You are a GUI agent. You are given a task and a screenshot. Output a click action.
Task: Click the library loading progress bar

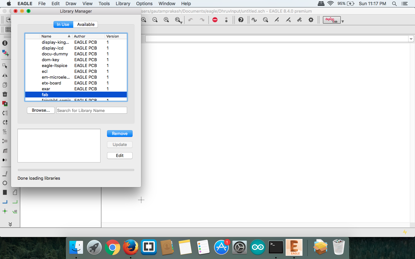pos(76,170)
